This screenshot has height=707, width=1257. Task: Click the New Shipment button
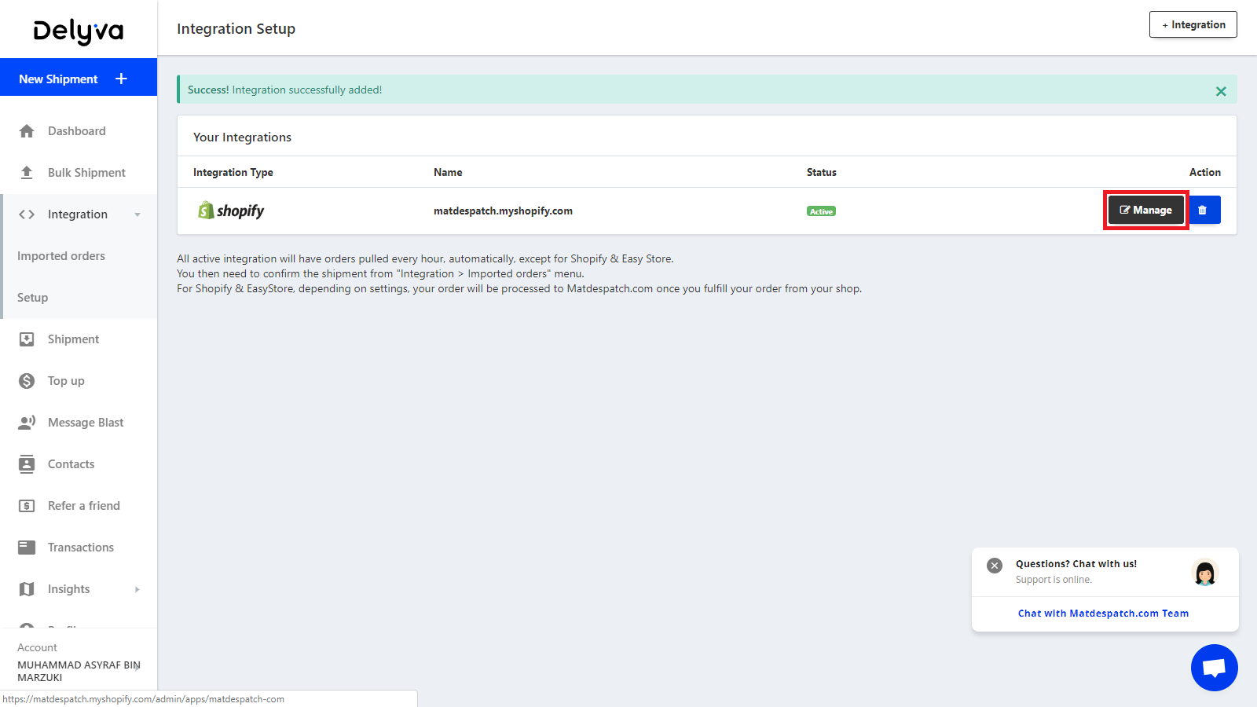[79, 79]
